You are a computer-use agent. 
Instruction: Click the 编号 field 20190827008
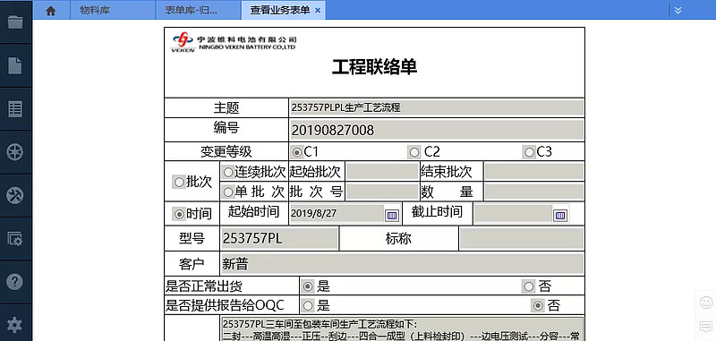pyautogui.click(x=437, y=130)
